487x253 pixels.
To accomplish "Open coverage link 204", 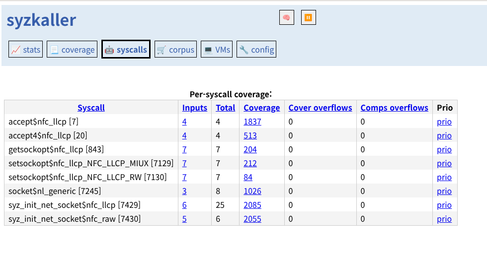I will click(250, 149).
